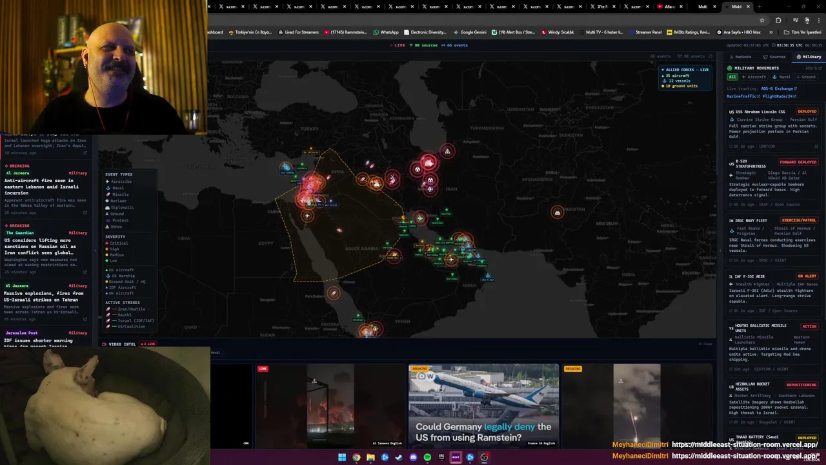Open the DW Ramstein video thumbnail
This screenshot has width=826, height=465.
pyautogui.click(x=483, y=406)
